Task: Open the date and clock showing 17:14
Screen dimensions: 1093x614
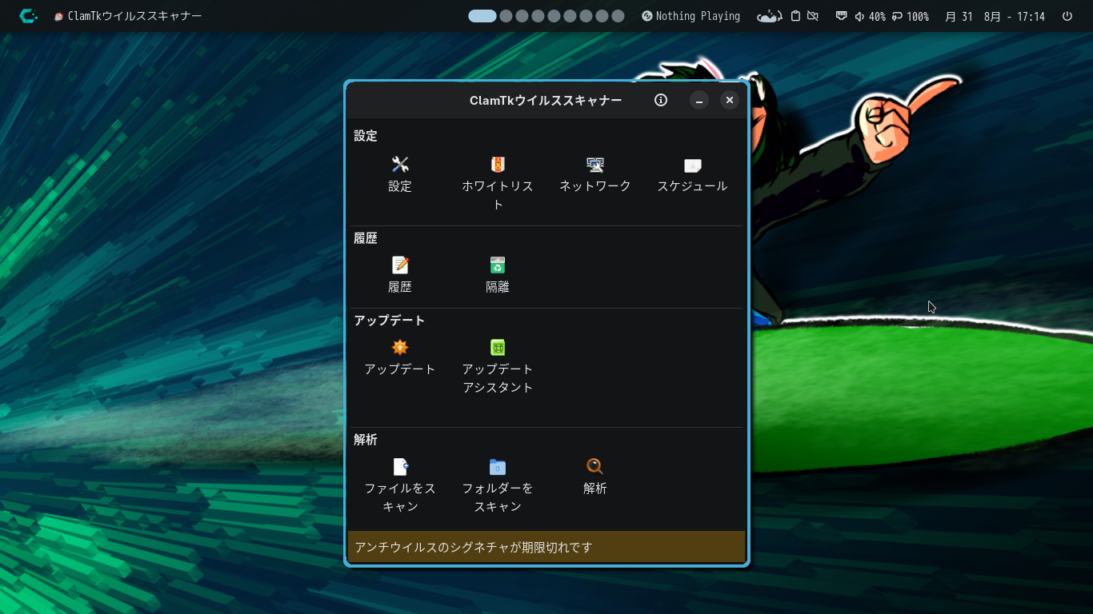Action: 995,16
